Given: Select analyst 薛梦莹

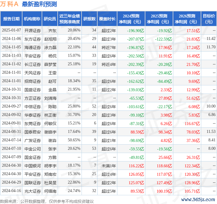Looking at the screenshot, I should click(x=50, y=64).
